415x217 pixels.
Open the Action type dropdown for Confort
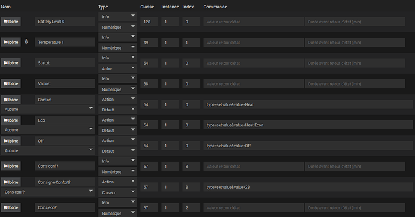pos(117,99)
